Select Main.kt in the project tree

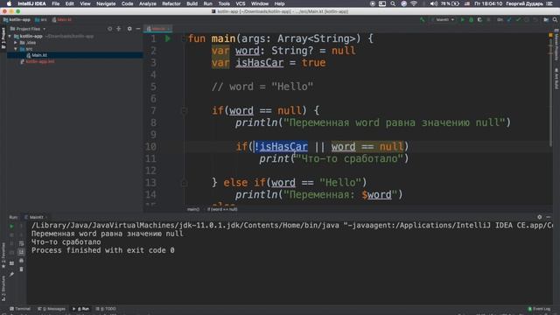tap(38, 55)
